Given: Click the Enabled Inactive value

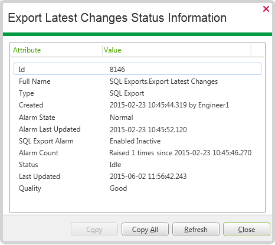Looking at the screenshot, I should click(x=135, y=141).
